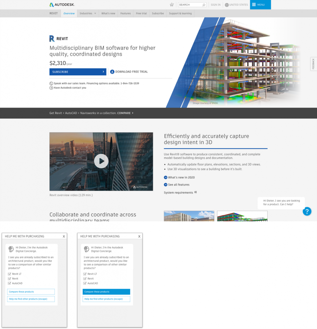Open the shopping cart icon

click(172, 4)
